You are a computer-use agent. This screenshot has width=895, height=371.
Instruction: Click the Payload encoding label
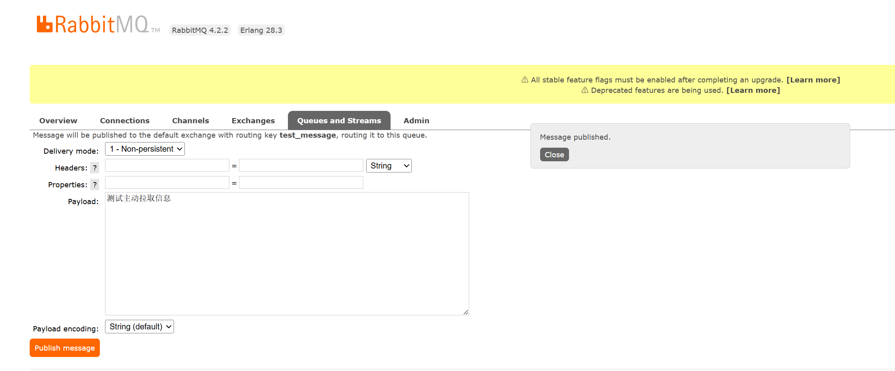pyautogui.click(x=66, y=329)
